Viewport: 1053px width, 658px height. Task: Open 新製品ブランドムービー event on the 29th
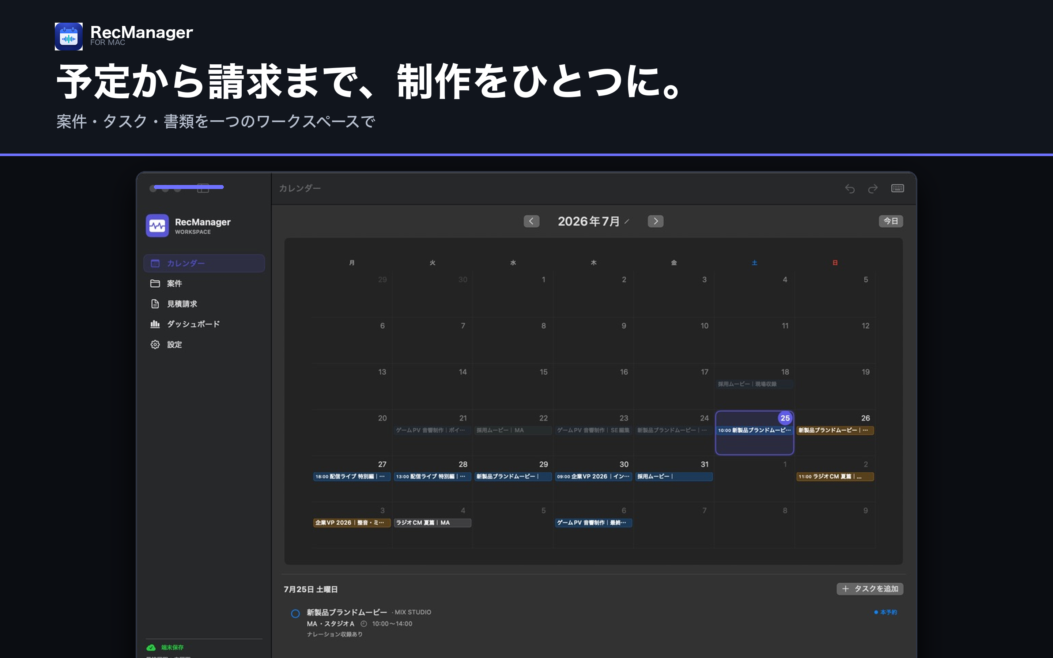click(x=513, y=476)
